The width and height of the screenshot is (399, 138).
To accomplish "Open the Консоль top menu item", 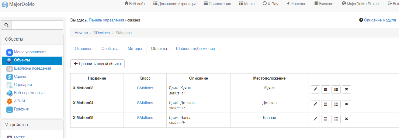I will click(296, 4).
